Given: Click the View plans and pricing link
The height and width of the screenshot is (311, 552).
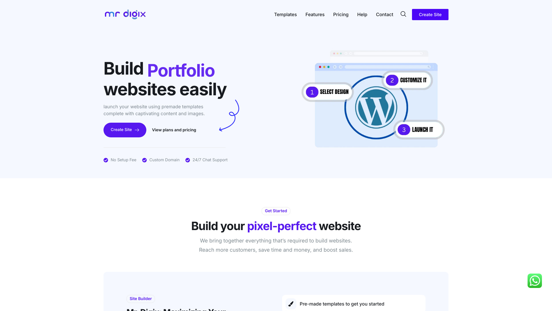Looking at the screenshot, I should pyautogui.click(x=174, y=130).
